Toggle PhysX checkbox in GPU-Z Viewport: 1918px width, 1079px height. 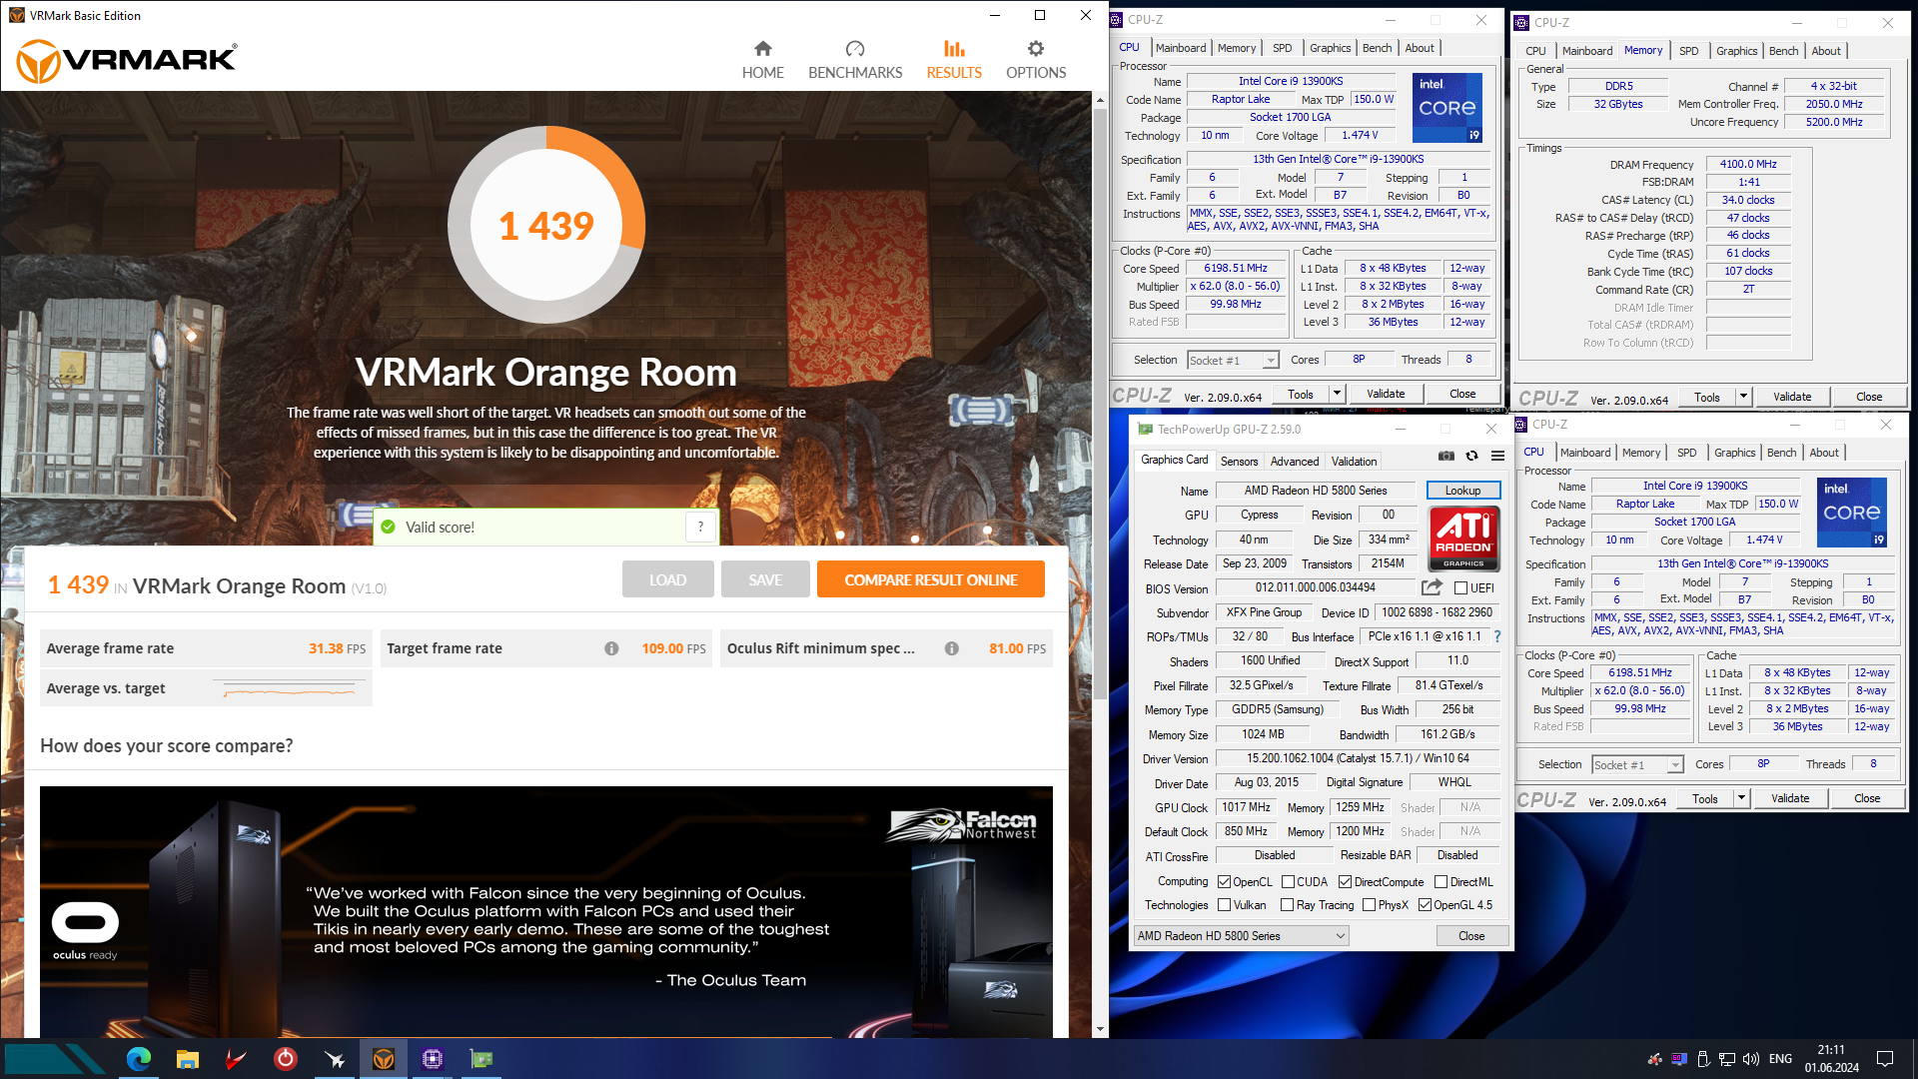pos(1370,905)
